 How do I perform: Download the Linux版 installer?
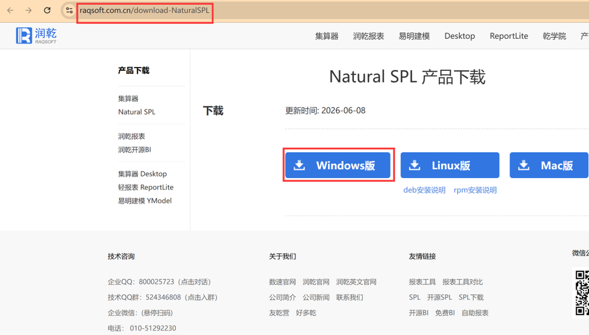pos(450,165)
